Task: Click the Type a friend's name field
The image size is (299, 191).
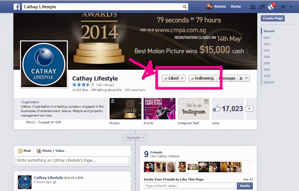Action: (190, 186)
